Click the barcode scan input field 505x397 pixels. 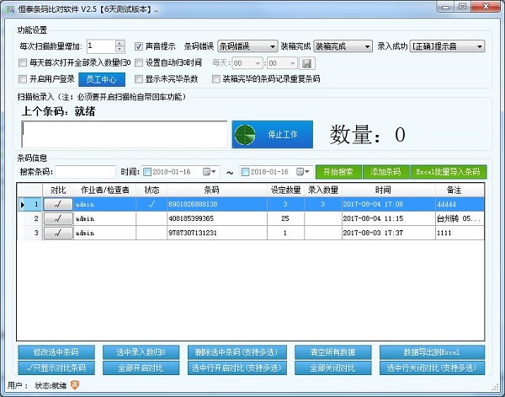coord(124,134)
